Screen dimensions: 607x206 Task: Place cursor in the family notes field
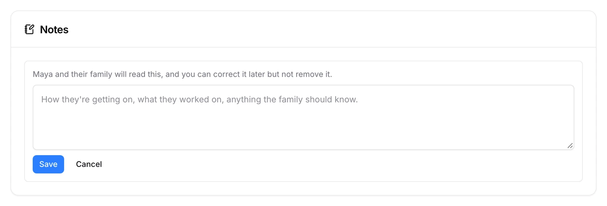tap(303, 117)
